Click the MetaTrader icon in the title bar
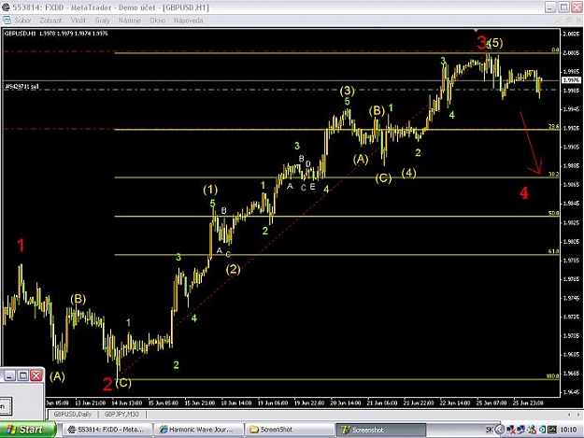The height and width of the screenshot is (438, 584). (x=6, y=7)
